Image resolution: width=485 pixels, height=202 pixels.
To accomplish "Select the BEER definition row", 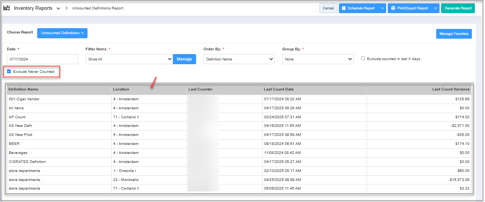I will point(14,144).
